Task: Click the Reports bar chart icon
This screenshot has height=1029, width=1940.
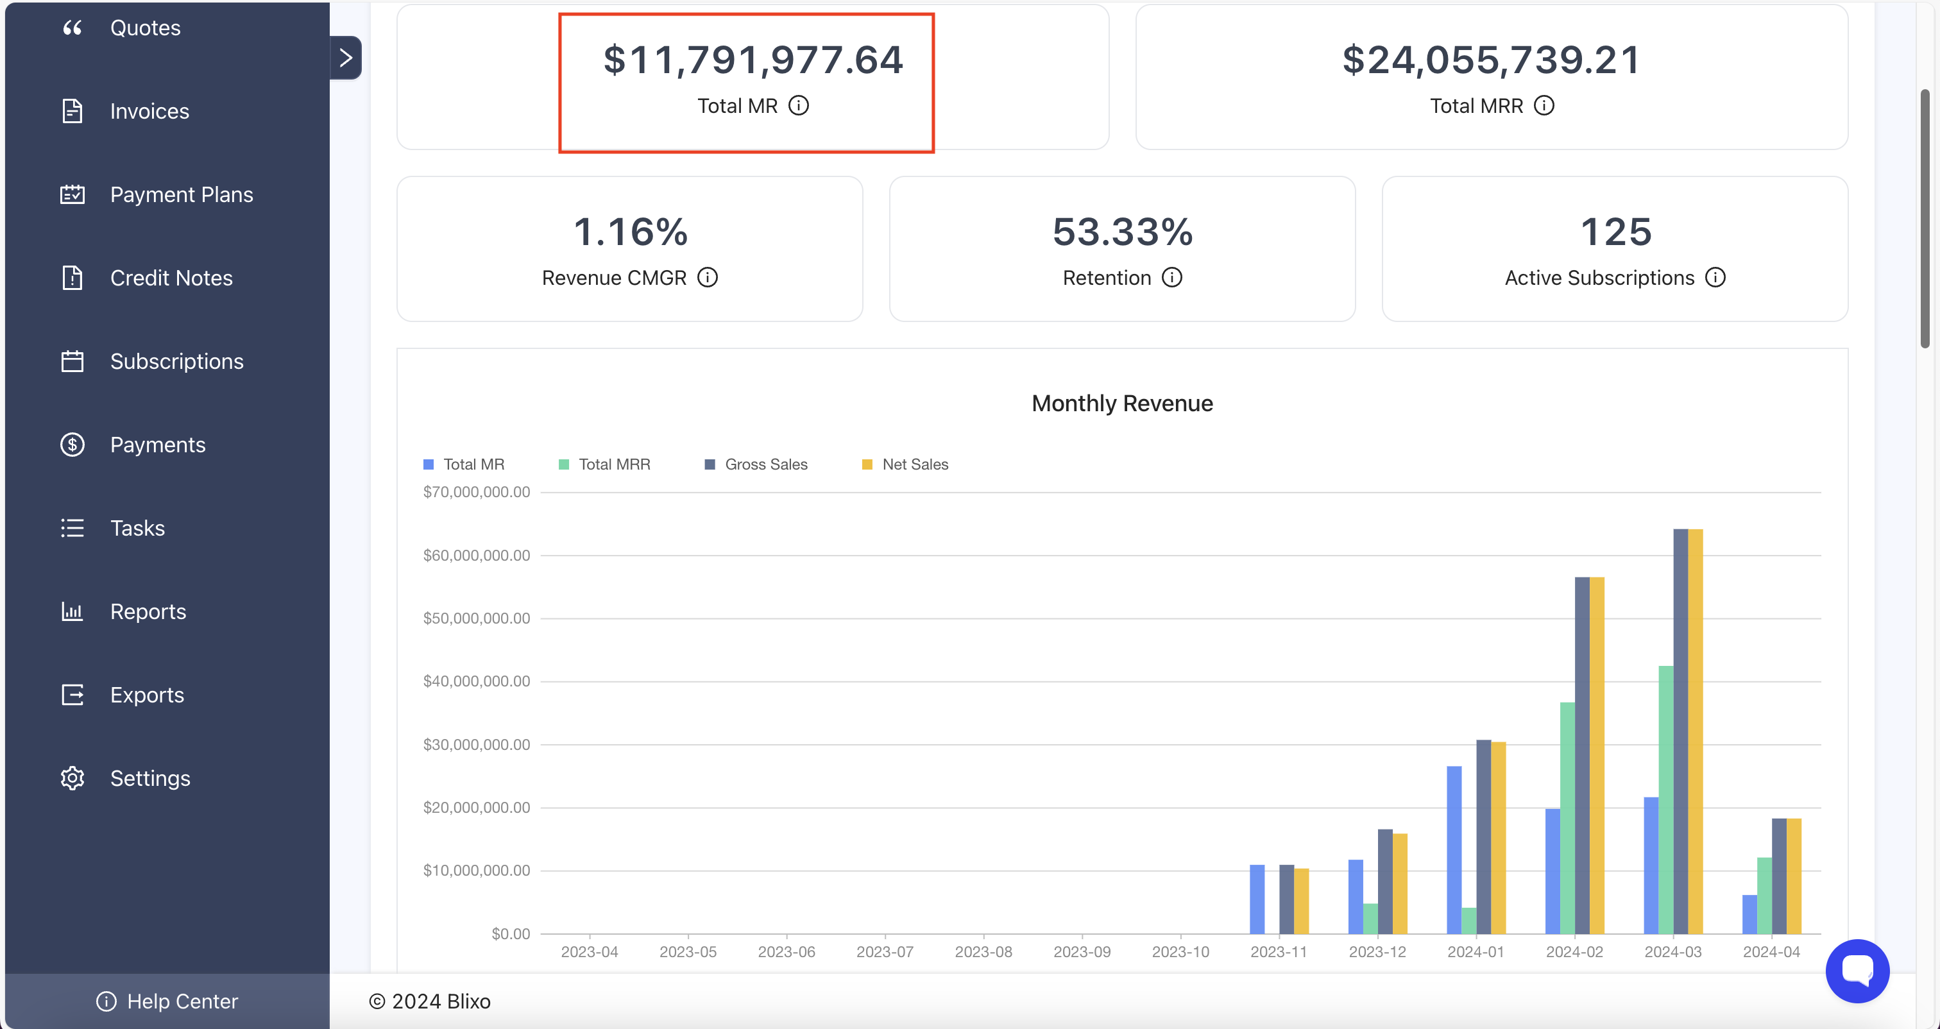Action: pyautogui.click(x=72, y=611)
